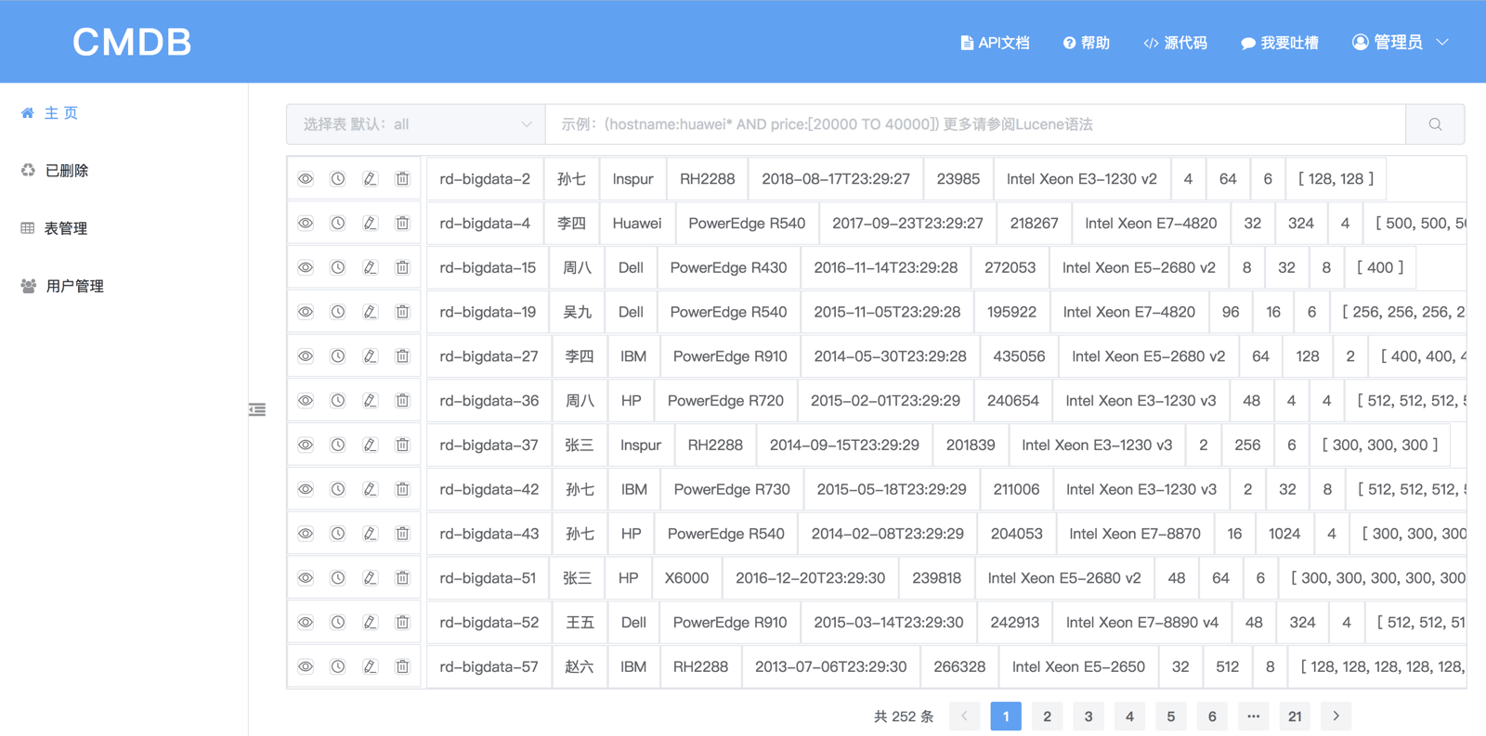Jump to page 21 in pagination
The image size is (1486, 736).
coord(1295,717)
